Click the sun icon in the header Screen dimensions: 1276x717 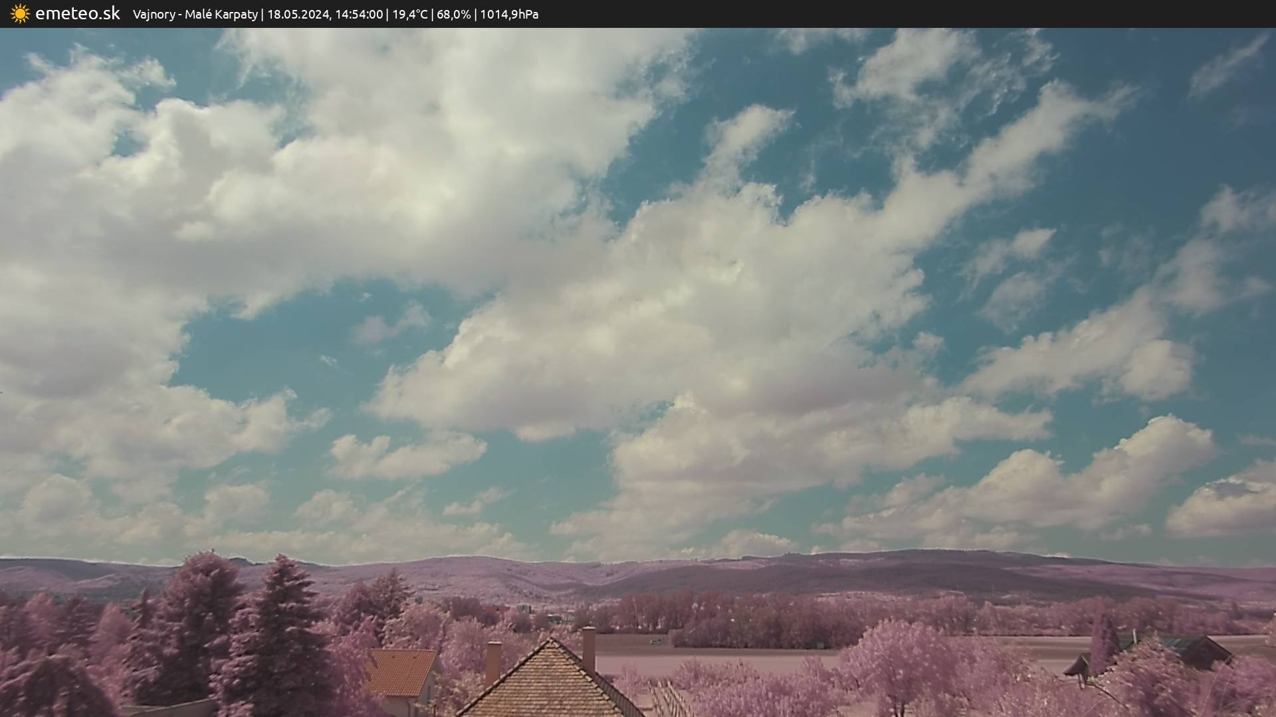(x=20, y=13)
